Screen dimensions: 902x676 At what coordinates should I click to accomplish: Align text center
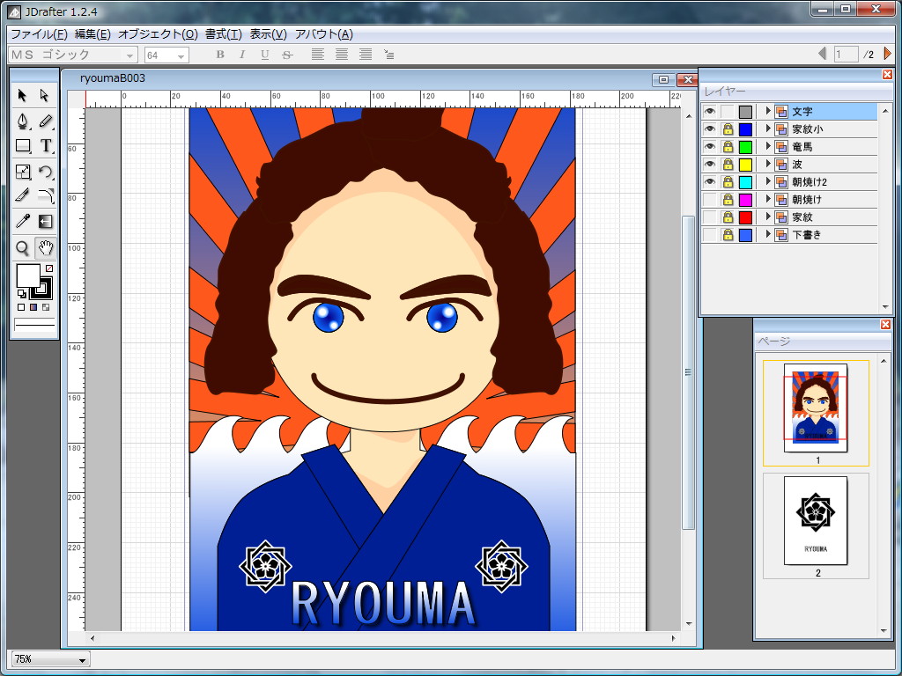point(342,55)
